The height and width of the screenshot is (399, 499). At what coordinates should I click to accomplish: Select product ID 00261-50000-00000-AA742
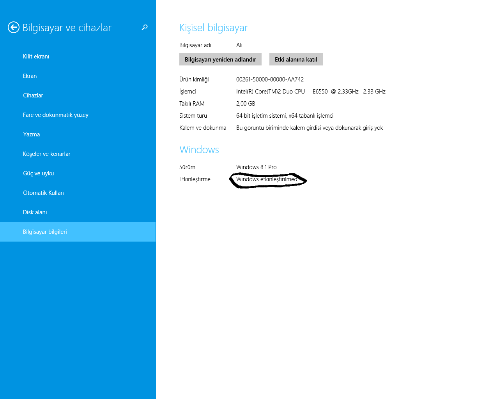(270, 79)
